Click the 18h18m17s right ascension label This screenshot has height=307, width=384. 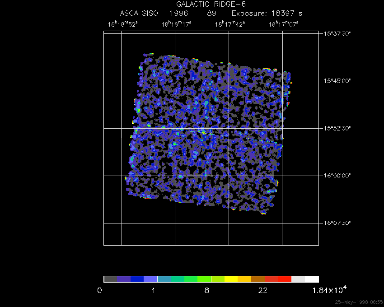tap(176, 24)
